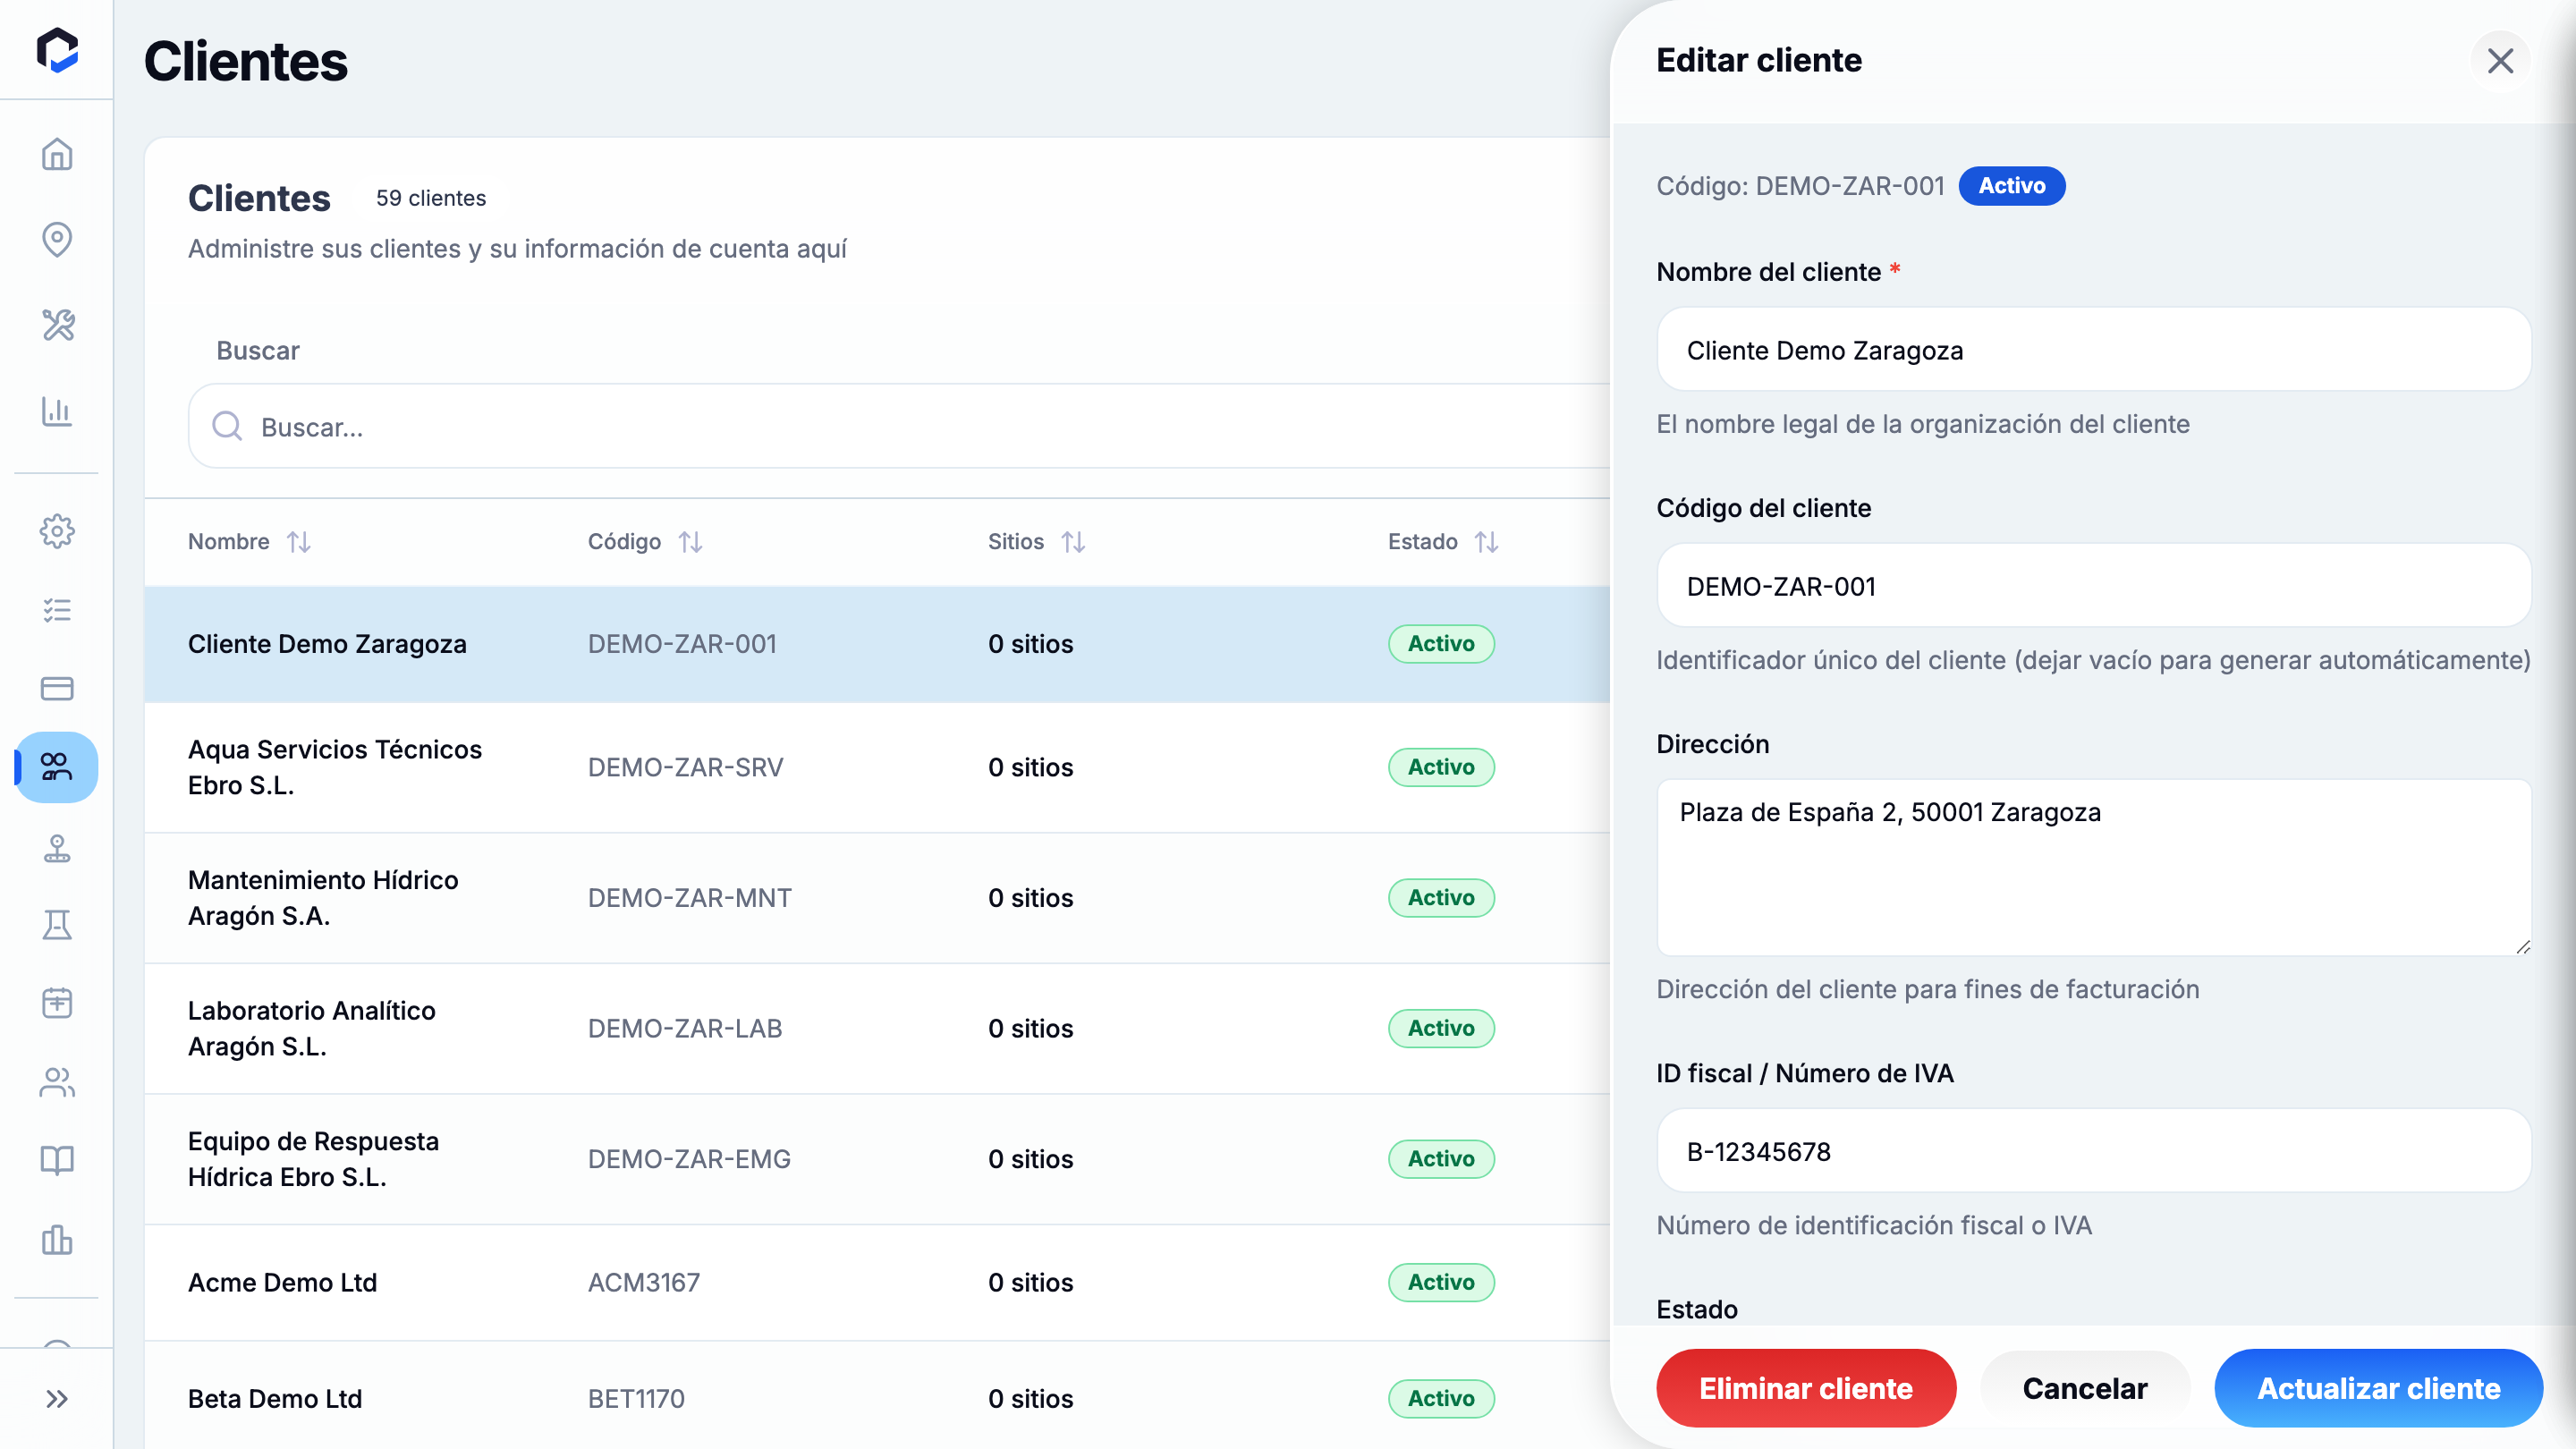Edit the Nombre del cliente field
The image size is (2576, 1449).
click(2094, 350)
